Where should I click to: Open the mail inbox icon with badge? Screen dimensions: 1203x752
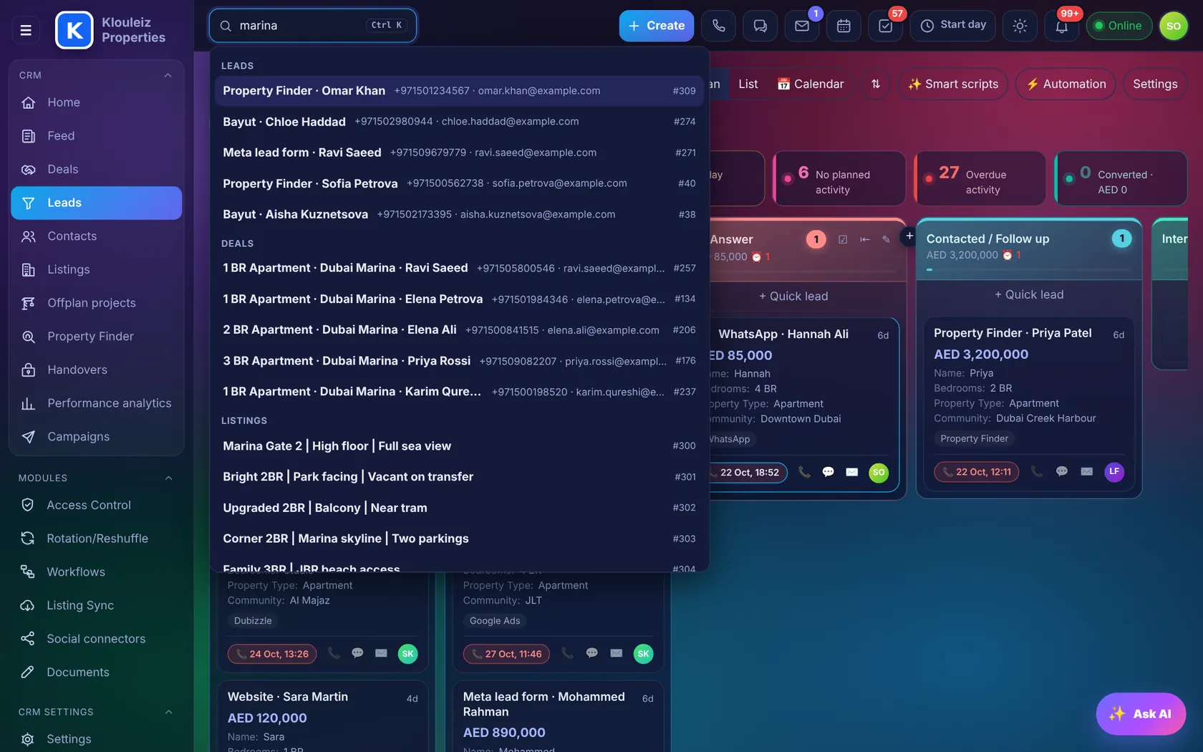802,26
